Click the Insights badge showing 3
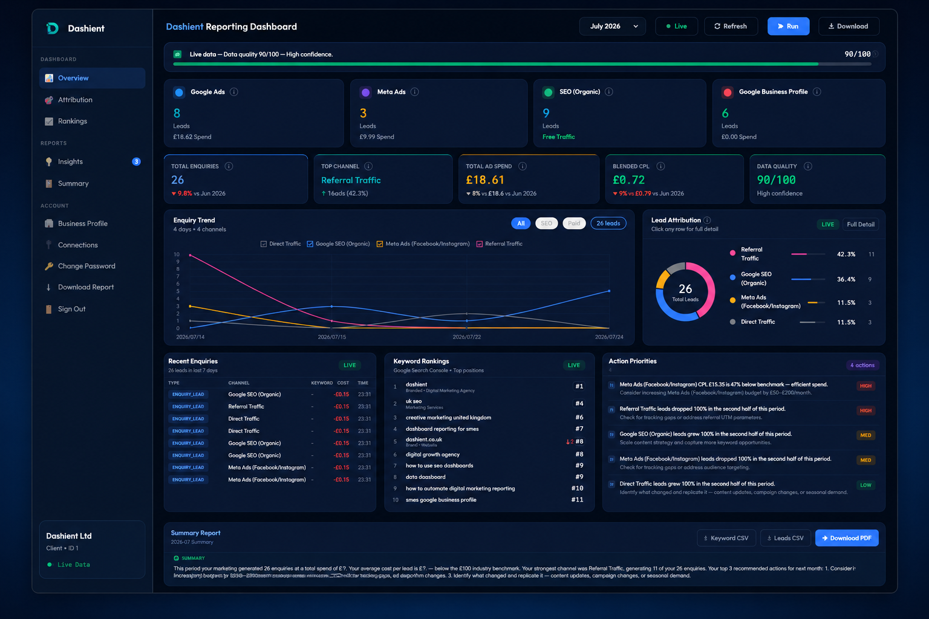The height and width of the screenshot is (619, 929). click(136, 161)
